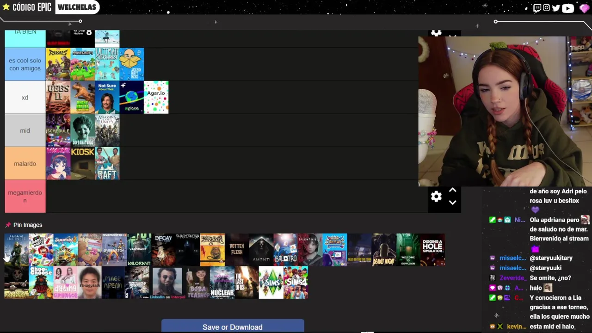
Task: Click the Twitch icon in the top bar
Action: 537,8
